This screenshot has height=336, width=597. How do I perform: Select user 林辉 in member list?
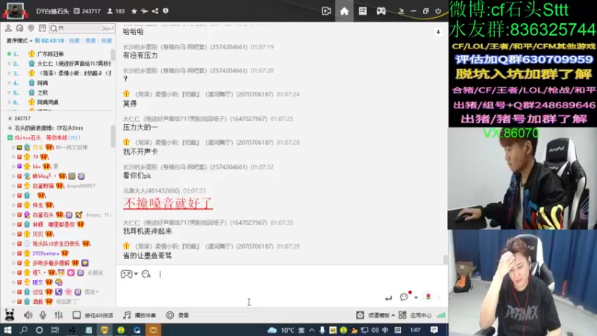pyautogui.click(x=38, y=225)
